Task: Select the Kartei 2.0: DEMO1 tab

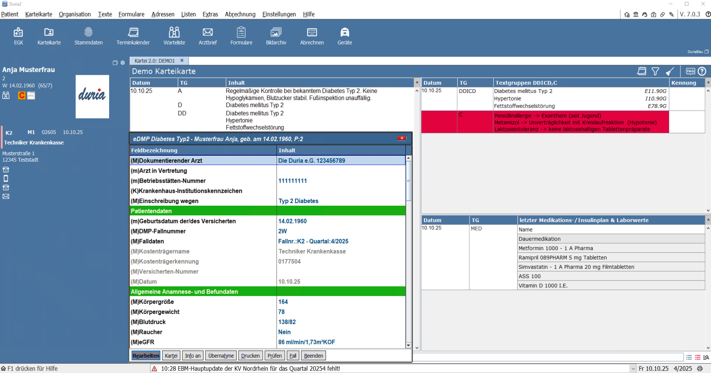Action: coord(155,61)
